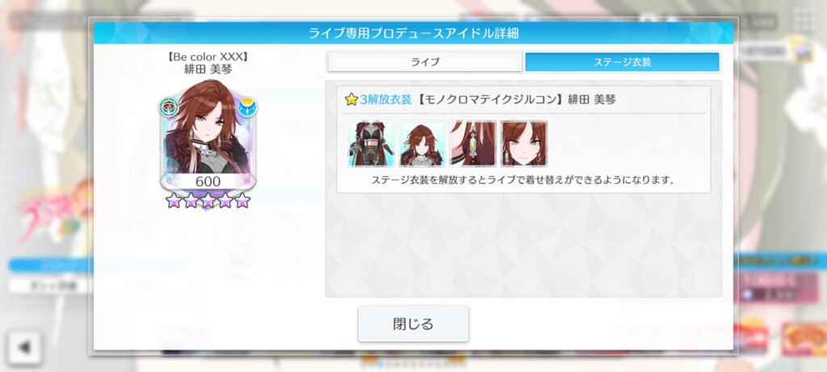827x372 pixels.
Task: Click the 【Be color XXX】 card title
Action: tap(208, 56)
